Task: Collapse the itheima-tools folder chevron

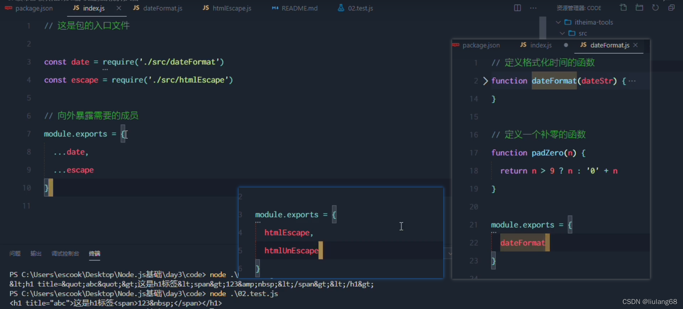Action: point(558,22)
